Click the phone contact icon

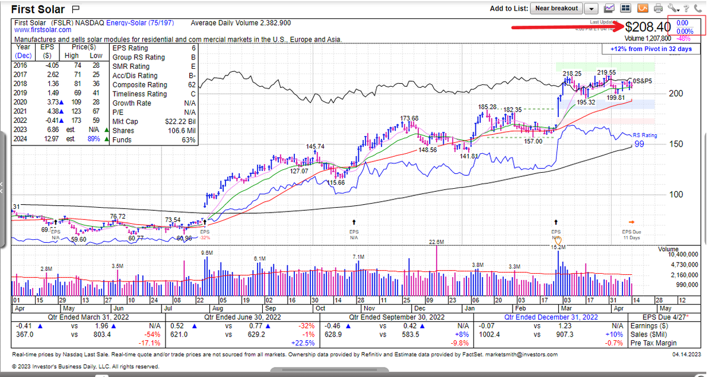pyautogui.click(x=698, y=9)
